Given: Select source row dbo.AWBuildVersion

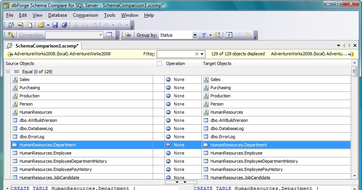Looking at the screenshot, I should coord(82,120).
